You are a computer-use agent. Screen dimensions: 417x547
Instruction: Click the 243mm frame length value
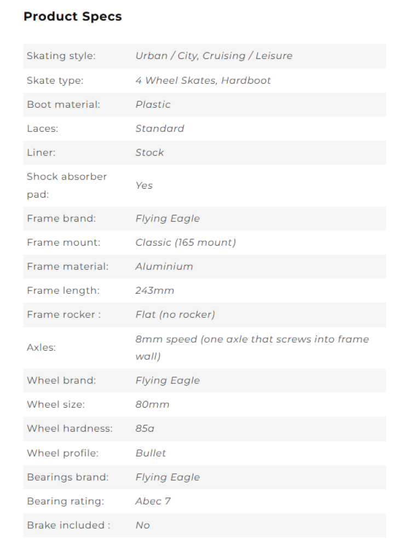click(x=154, y=290)
